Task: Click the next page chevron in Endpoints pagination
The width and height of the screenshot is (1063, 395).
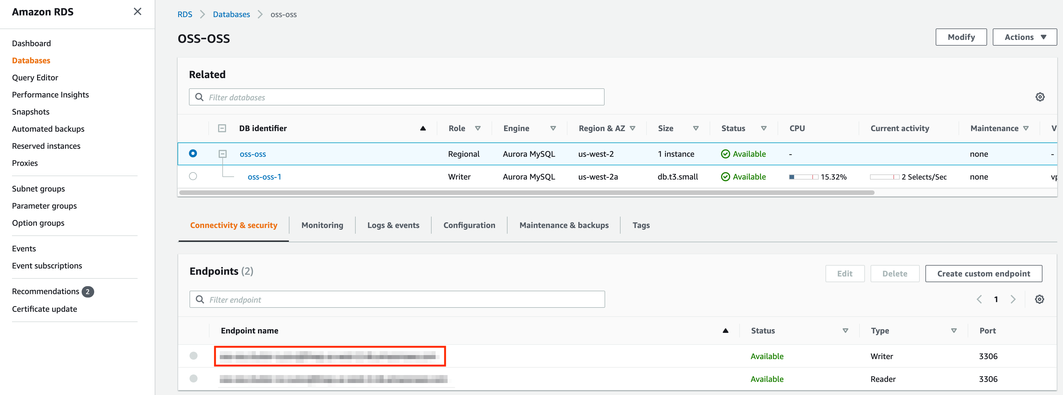Action: [1014, 299]
